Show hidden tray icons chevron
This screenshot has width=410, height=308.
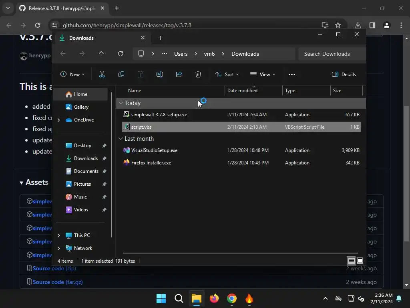pos(326,298)
